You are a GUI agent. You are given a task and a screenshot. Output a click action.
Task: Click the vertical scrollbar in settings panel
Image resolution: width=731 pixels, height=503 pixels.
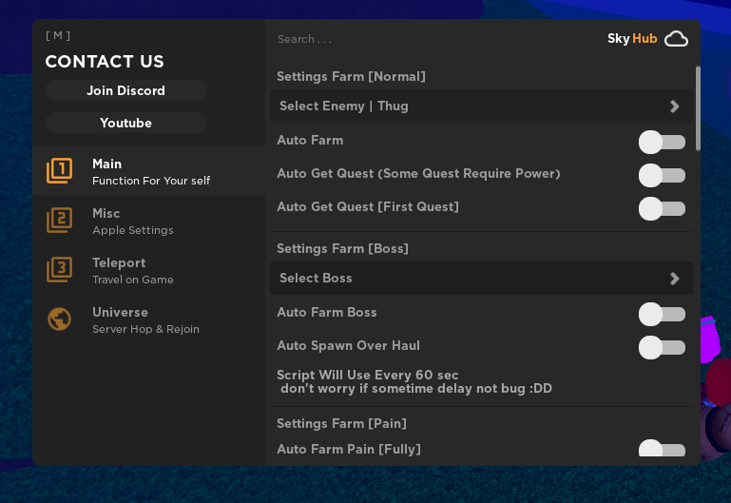pyautogui.click(x=698, y=107)
